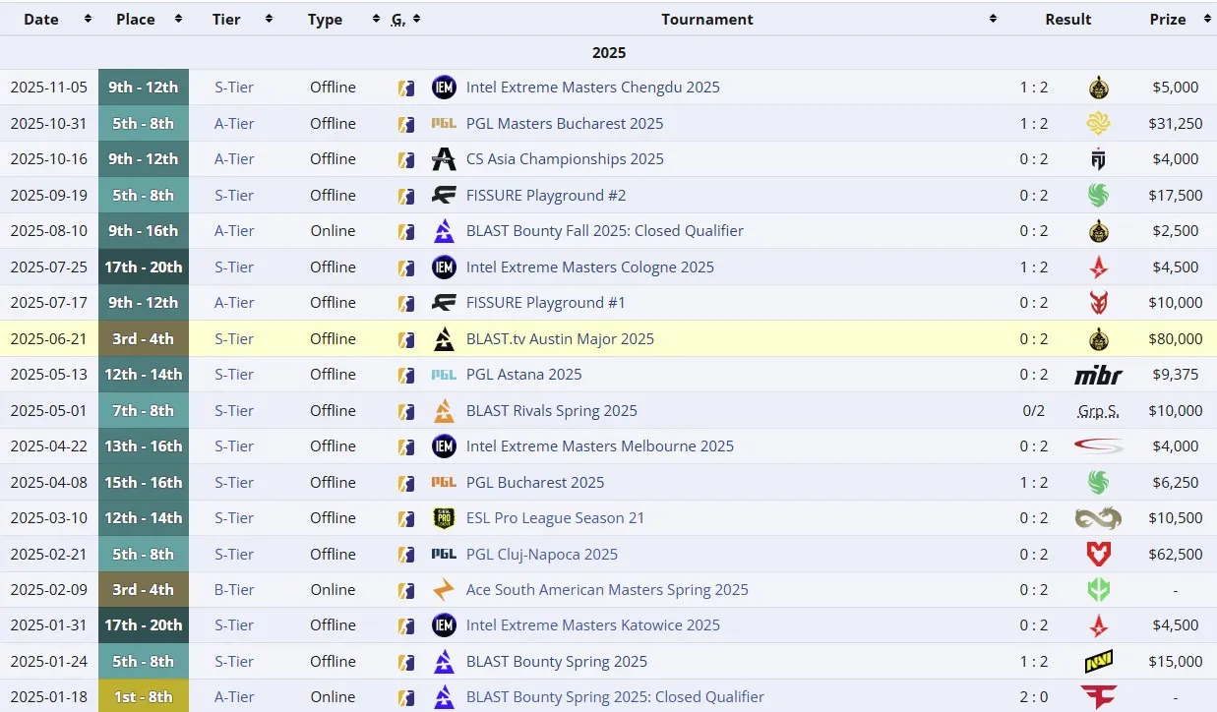This screenshot has width=1217, height=712.
Task: Click the PGL Astana 2025 tournament icon
Action: (444, 375)
